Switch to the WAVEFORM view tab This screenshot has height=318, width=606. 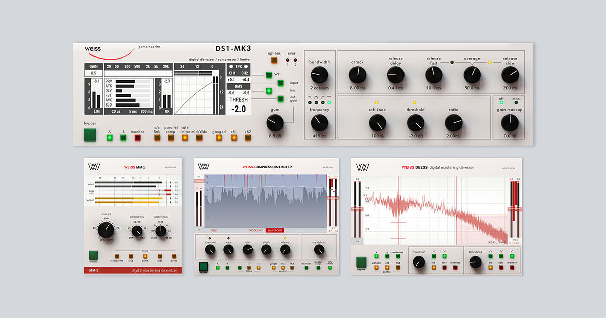point(275,230)
